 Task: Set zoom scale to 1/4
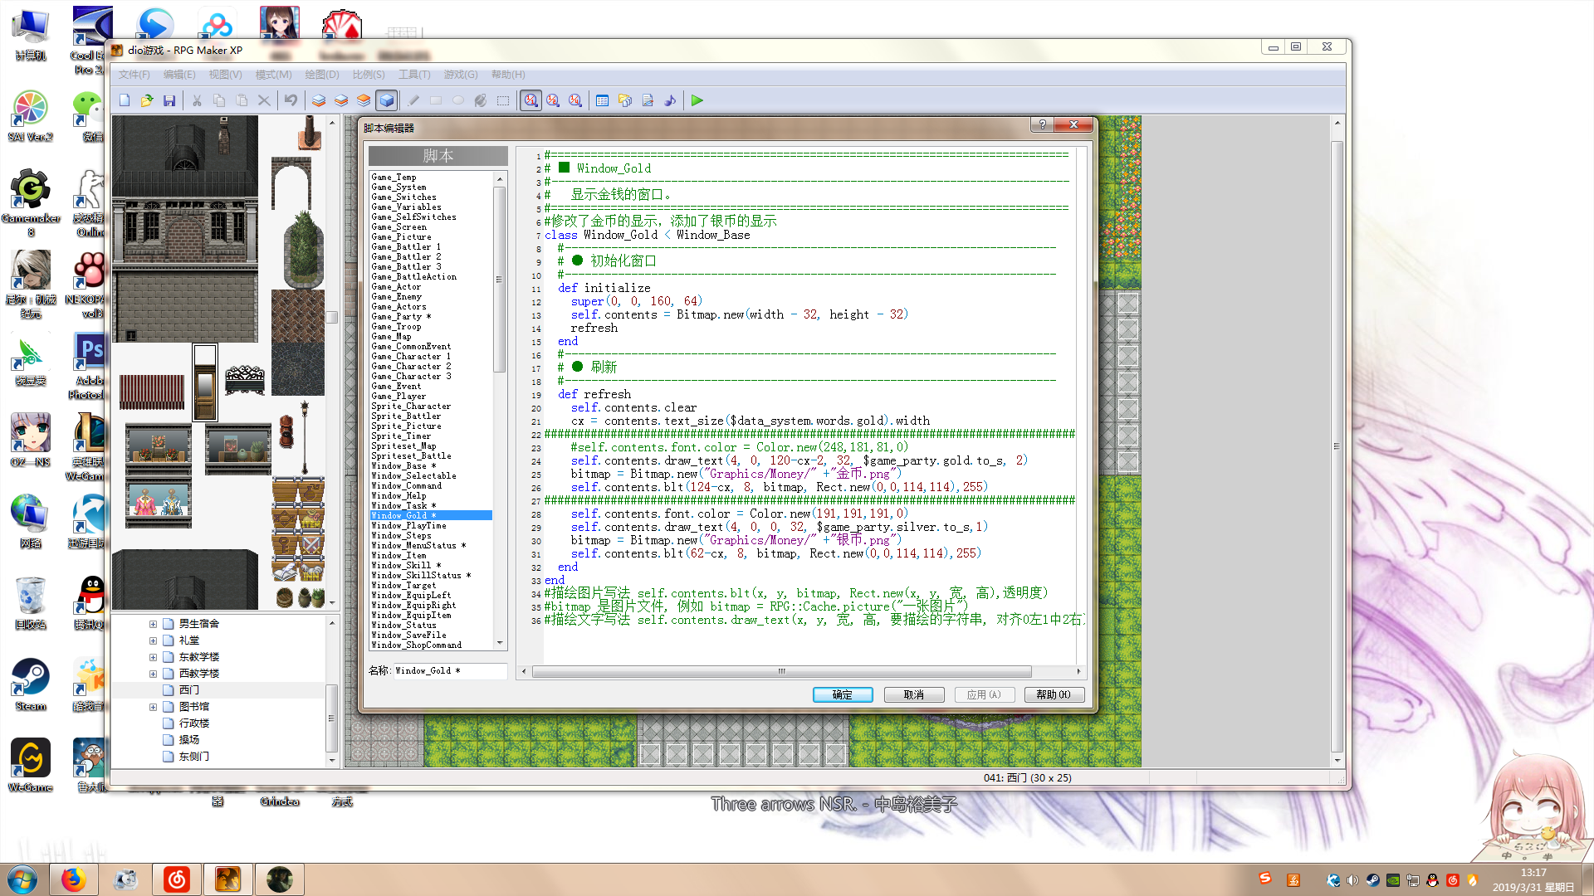click(x=575, y=100)
